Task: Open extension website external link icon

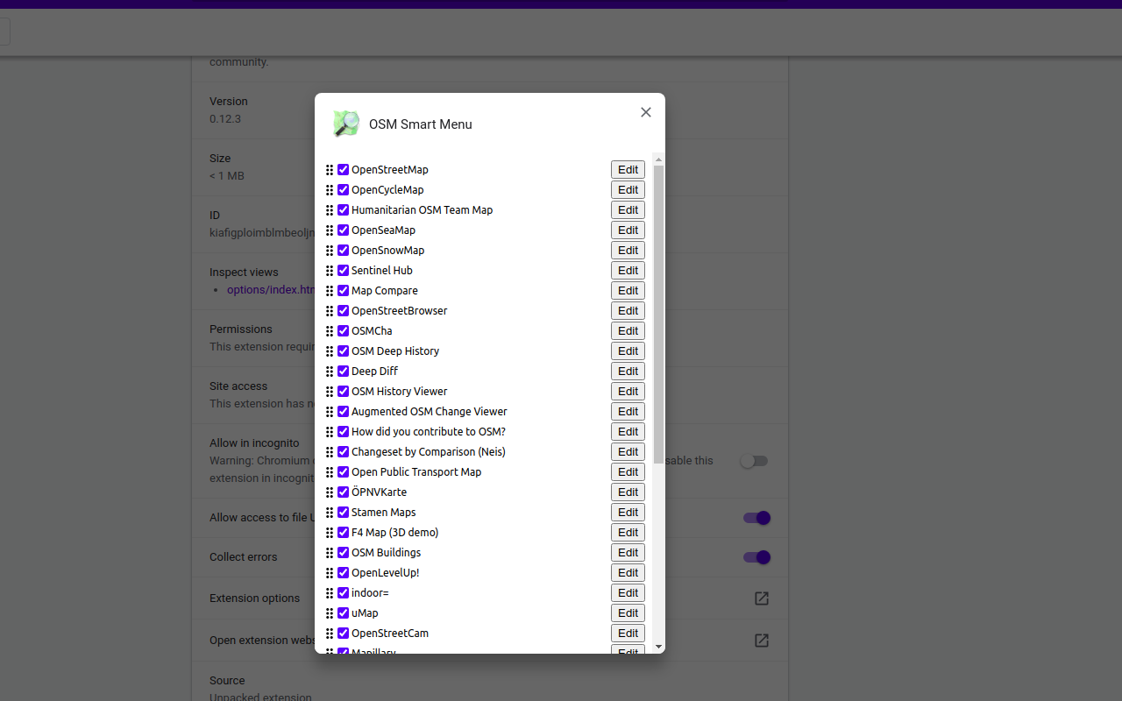Action: (762, 641)
